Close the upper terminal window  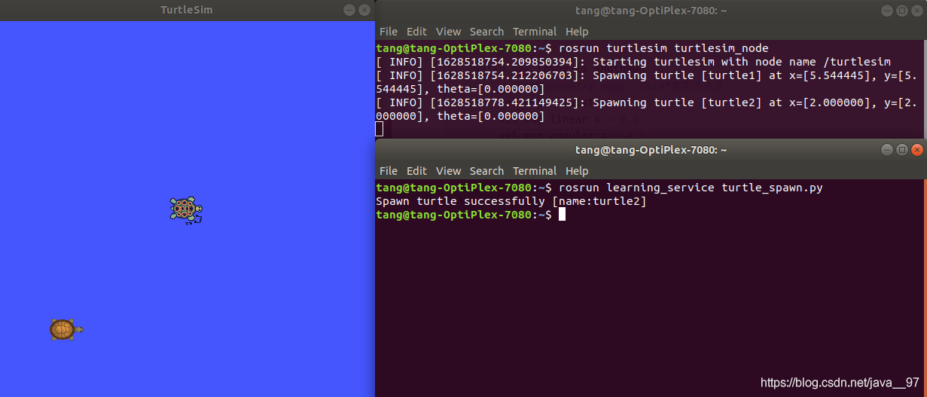pyautogui.click(x=916, y=10)
